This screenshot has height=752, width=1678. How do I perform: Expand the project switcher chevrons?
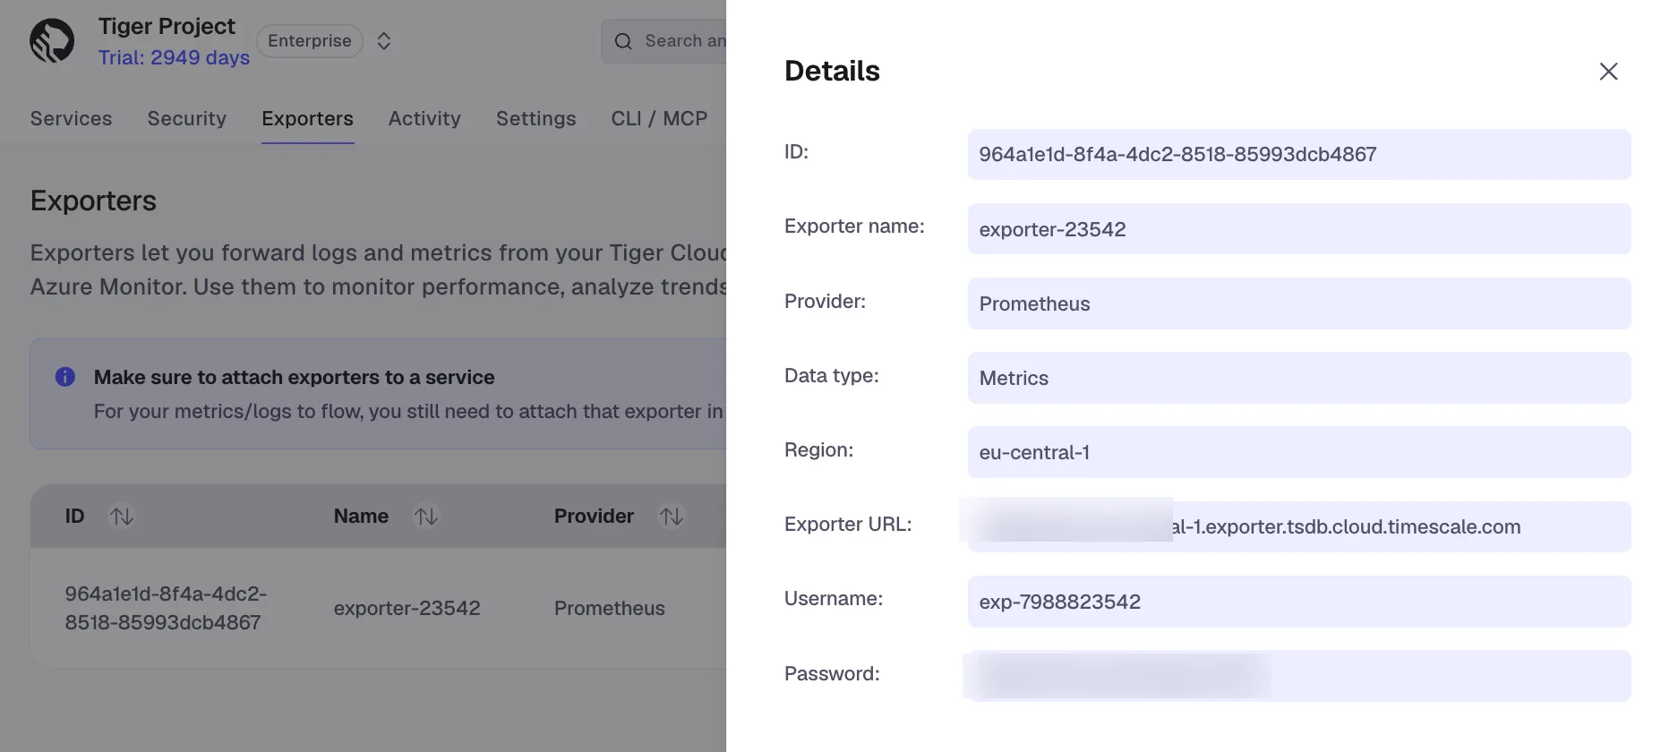click(x=384, y=41)
